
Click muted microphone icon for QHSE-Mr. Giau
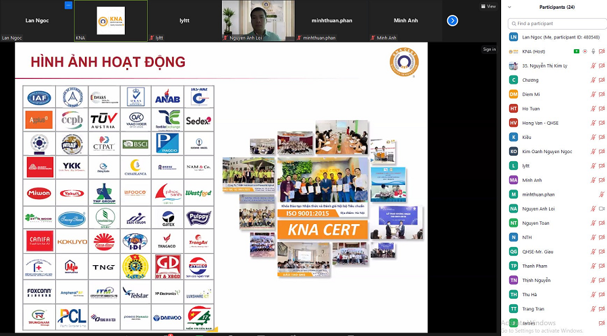tap(593, 252)
